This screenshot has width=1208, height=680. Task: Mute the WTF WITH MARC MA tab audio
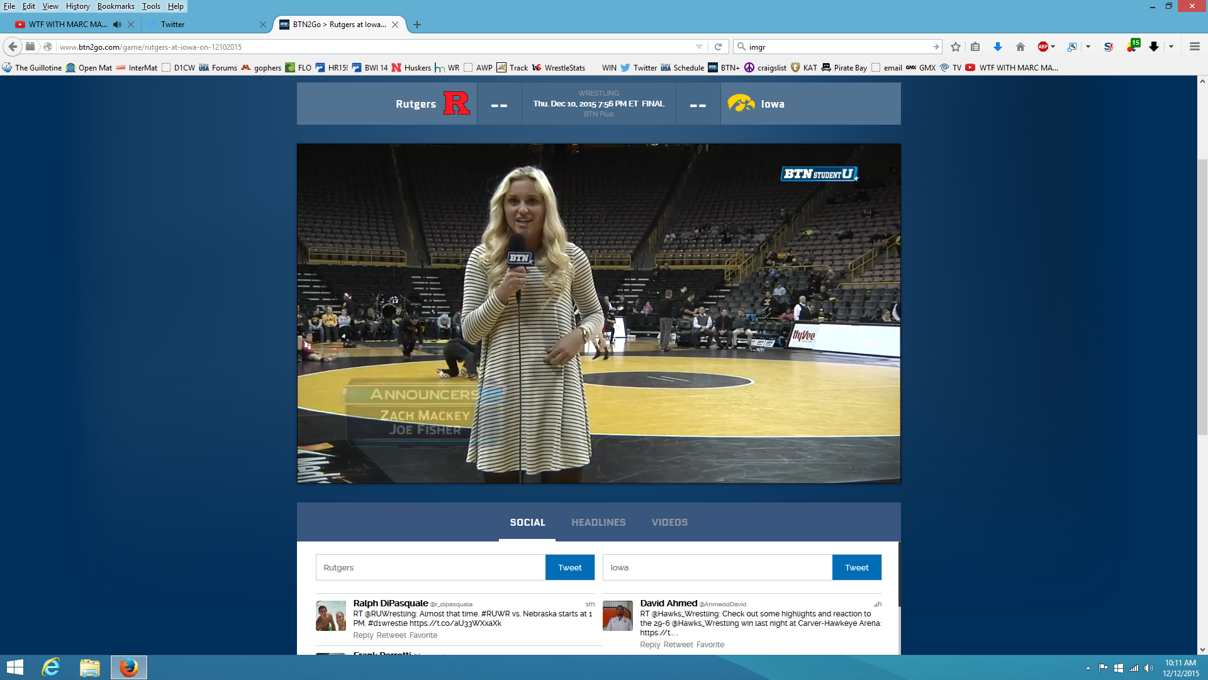coord(117,25)
